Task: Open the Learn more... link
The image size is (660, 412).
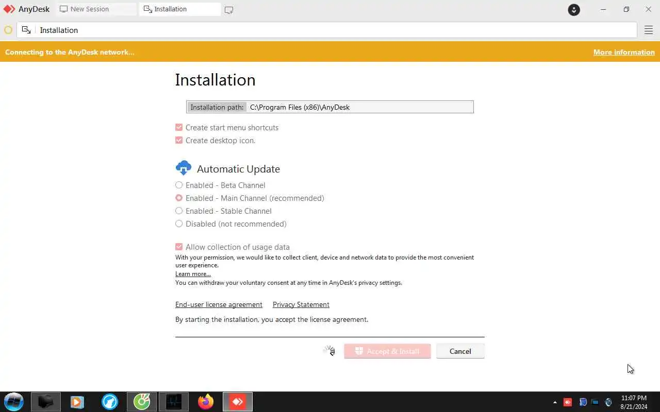Action: click(x=193, y=274)
